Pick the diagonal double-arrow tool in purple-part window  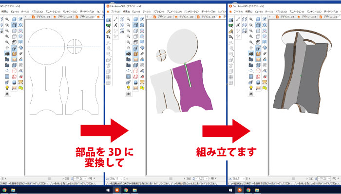pyautogui.click(x=115, y=19)
